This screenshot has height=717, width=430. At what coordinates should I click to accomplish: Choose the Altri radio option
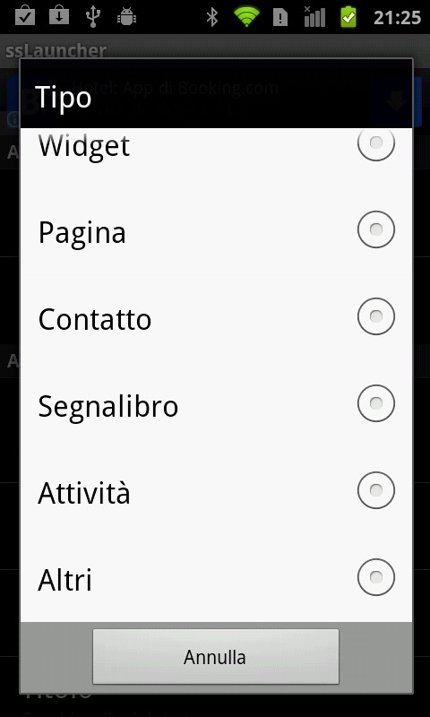(375, 577)
